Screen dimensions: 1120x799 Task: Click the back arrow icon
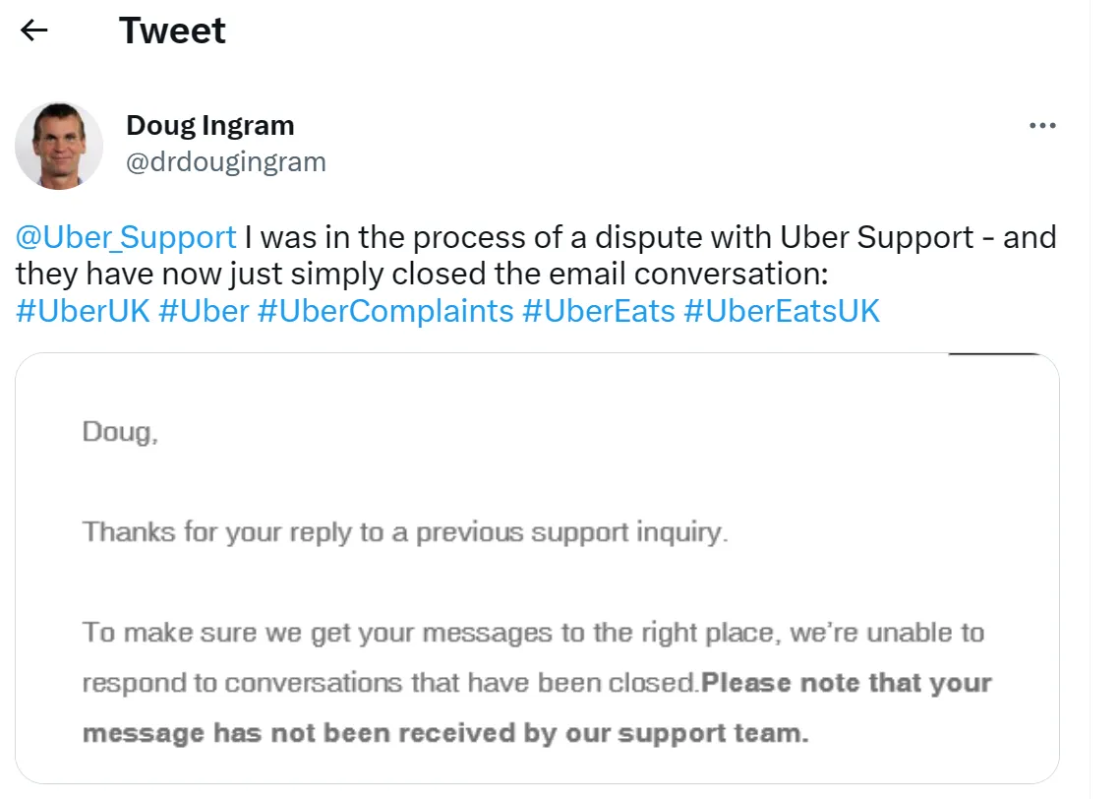(x=34, y=31)
